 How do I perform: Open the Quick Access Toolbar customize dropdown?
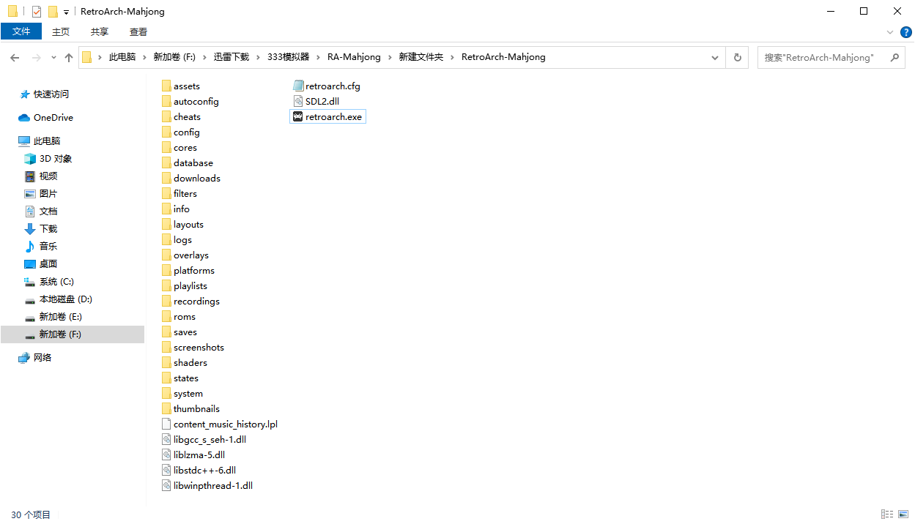coord(66,12)
